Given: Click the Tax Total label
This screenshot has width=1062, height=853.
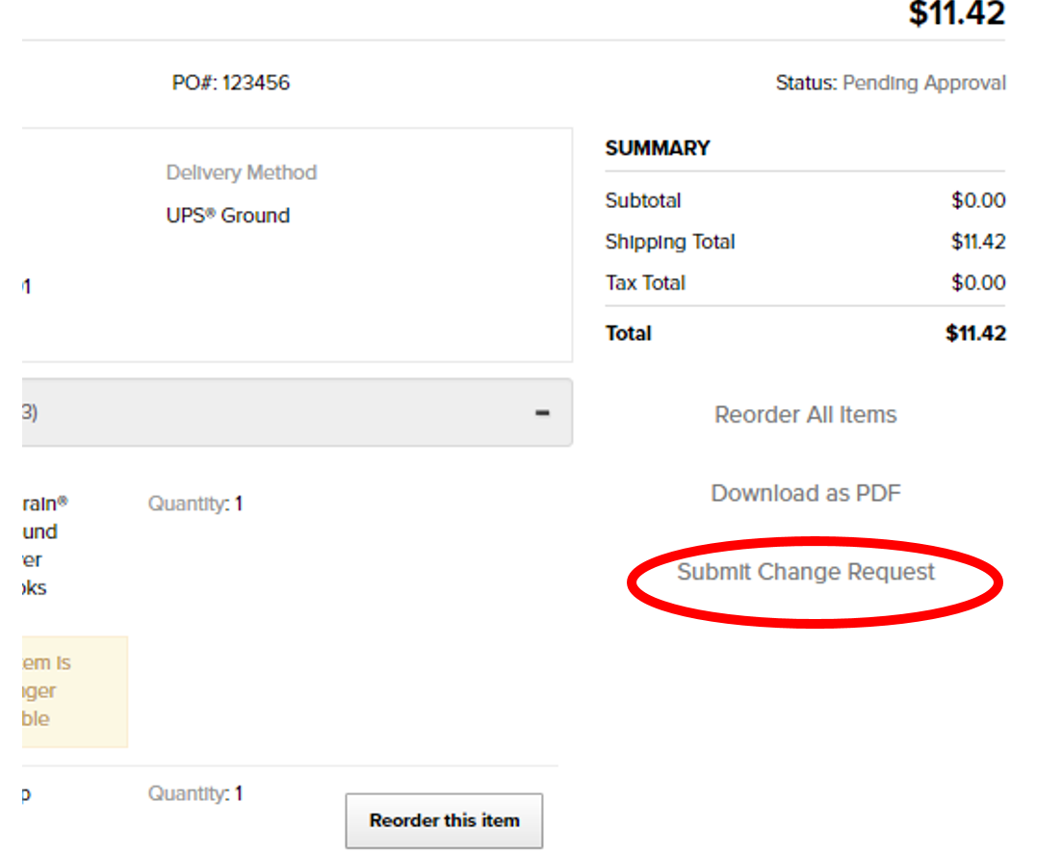Looking at the screenshot, I should [x=645, y=283].
